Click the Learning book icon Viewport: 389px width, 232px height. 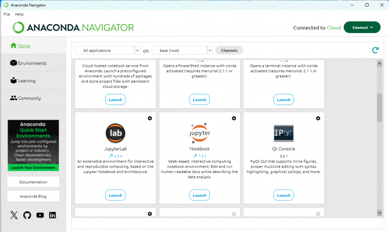pyautogui.click(x=13, y=80)
